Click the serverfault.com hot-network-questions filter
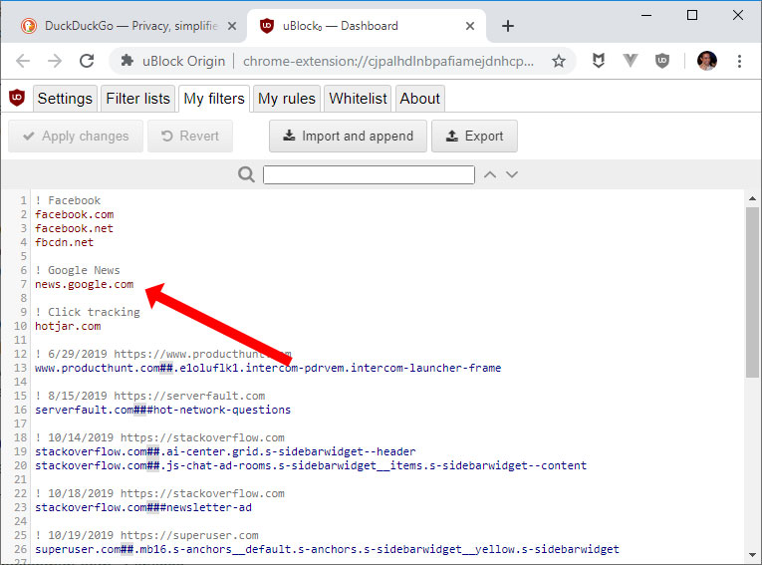 (x=162, y=410)
